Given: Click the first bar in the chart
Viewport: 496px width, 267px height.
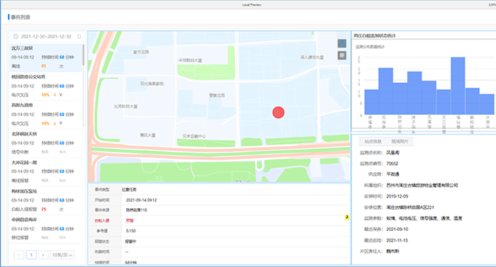Looking at the screenshot, I should click(371, 102).
